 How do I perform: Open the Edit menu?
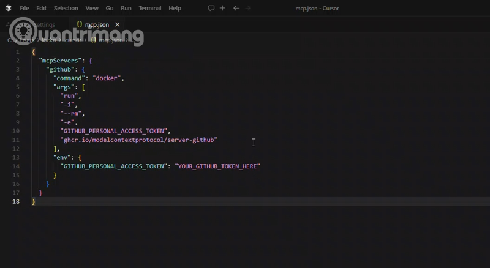41,8
